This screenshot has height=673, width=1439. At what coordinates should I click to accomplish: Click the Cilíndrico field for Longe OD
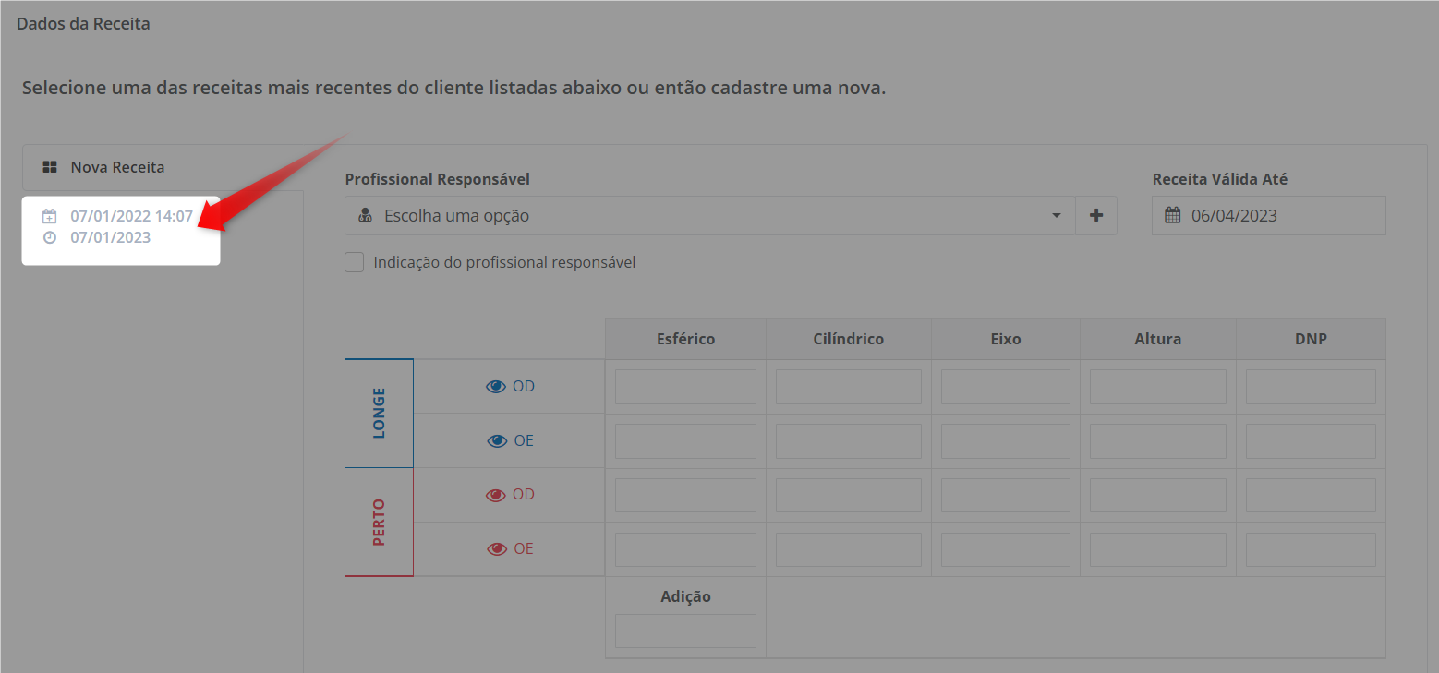click(849, 387)
